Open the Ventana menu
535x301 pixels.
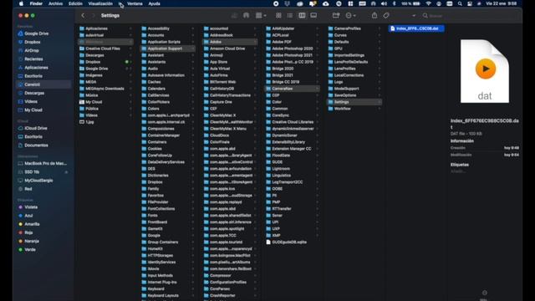(135, 3)
